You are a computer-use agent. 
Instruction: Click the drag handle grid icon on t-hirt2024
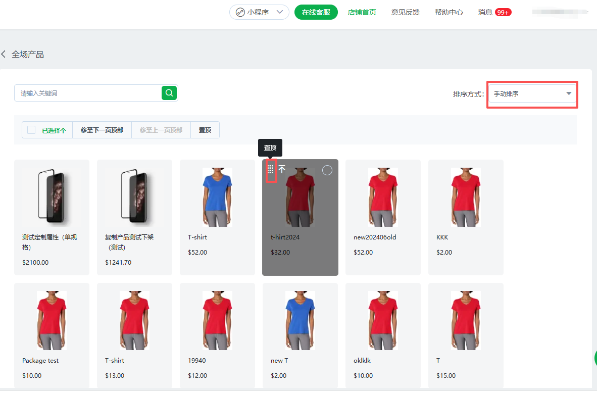pyautogui.click(x=271, y=170)
